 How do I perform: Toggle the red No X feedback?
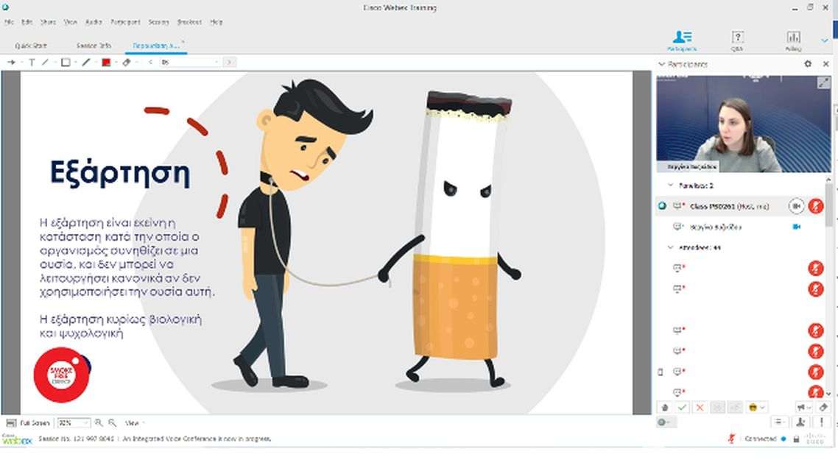(700, 408)
